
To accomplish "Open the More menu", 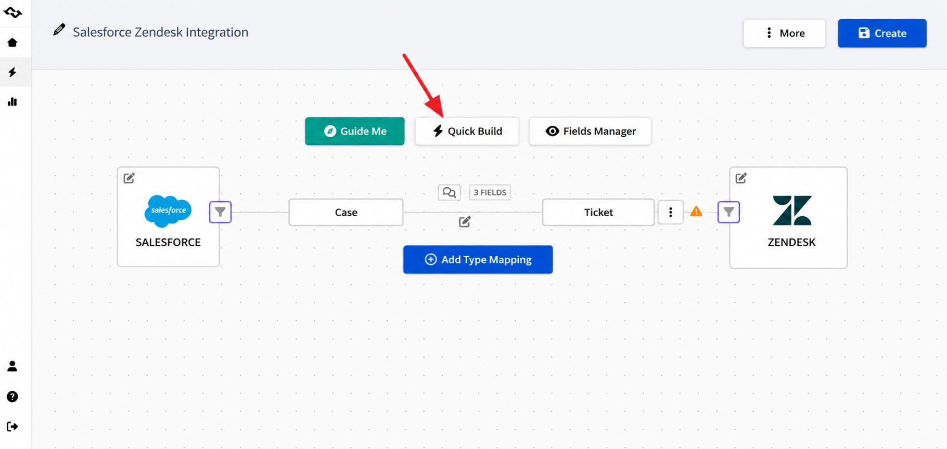I will (784, 33).
